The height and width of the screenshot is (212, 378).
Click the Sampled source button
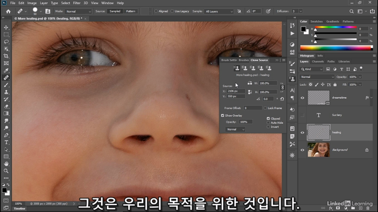pos(115,11)
